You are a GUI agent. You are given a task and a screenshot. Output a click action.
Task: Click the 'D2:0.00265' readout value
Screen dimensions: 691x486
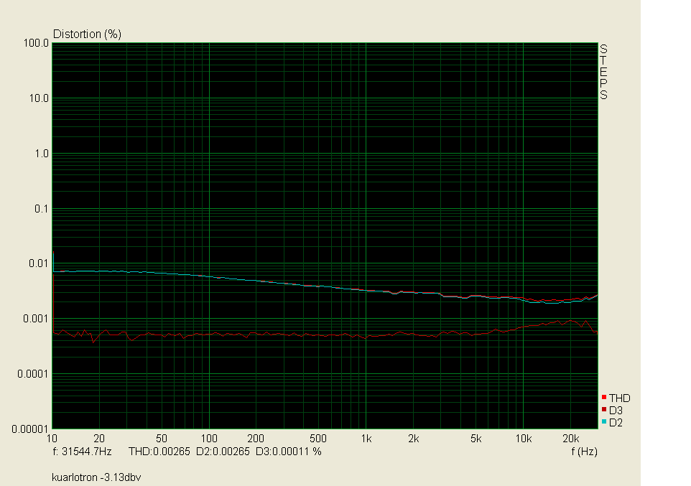pos(223,452)
